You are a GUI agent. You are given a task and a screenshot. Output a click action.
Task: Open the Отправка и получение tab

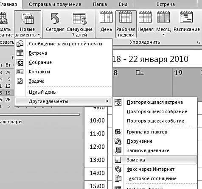coord(55,4)
